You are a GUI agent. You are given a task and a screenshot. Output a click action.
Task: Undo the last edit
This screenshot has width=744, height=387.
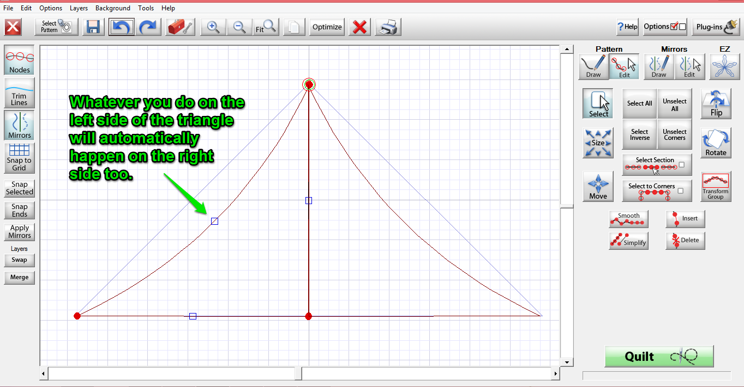click(x=121, y=27)
